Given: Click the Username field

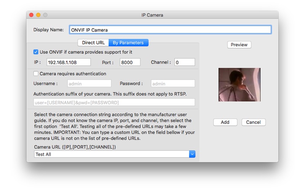Looking at the screenshot, I should 89,84.
